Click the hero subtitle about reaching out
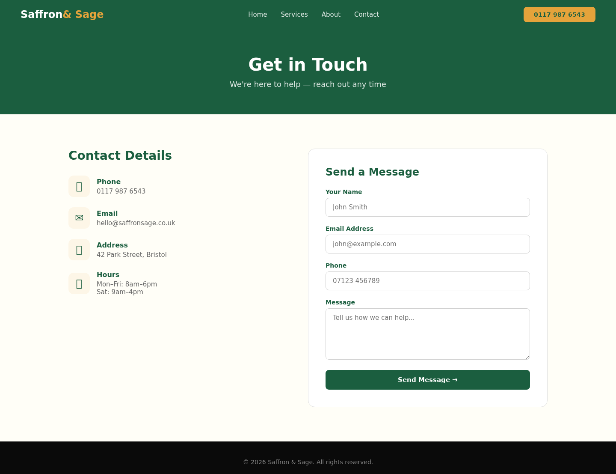This screenshot has height=474, width=616. [x=308, y=84]
